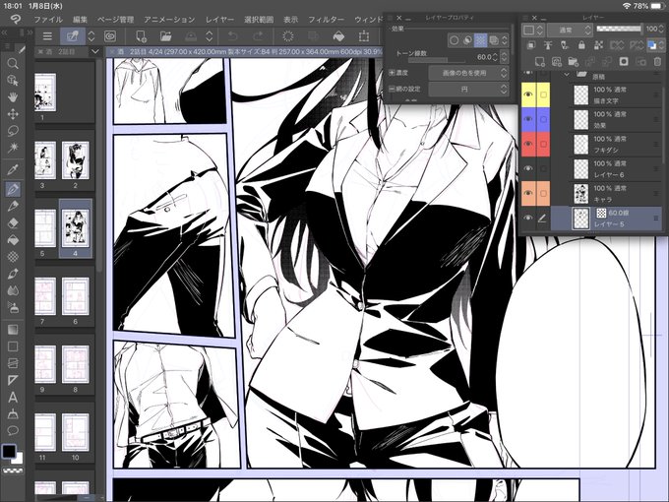Create a new file from command bar
The height and width of the screenshot is (502, 669).
(141, 36)
